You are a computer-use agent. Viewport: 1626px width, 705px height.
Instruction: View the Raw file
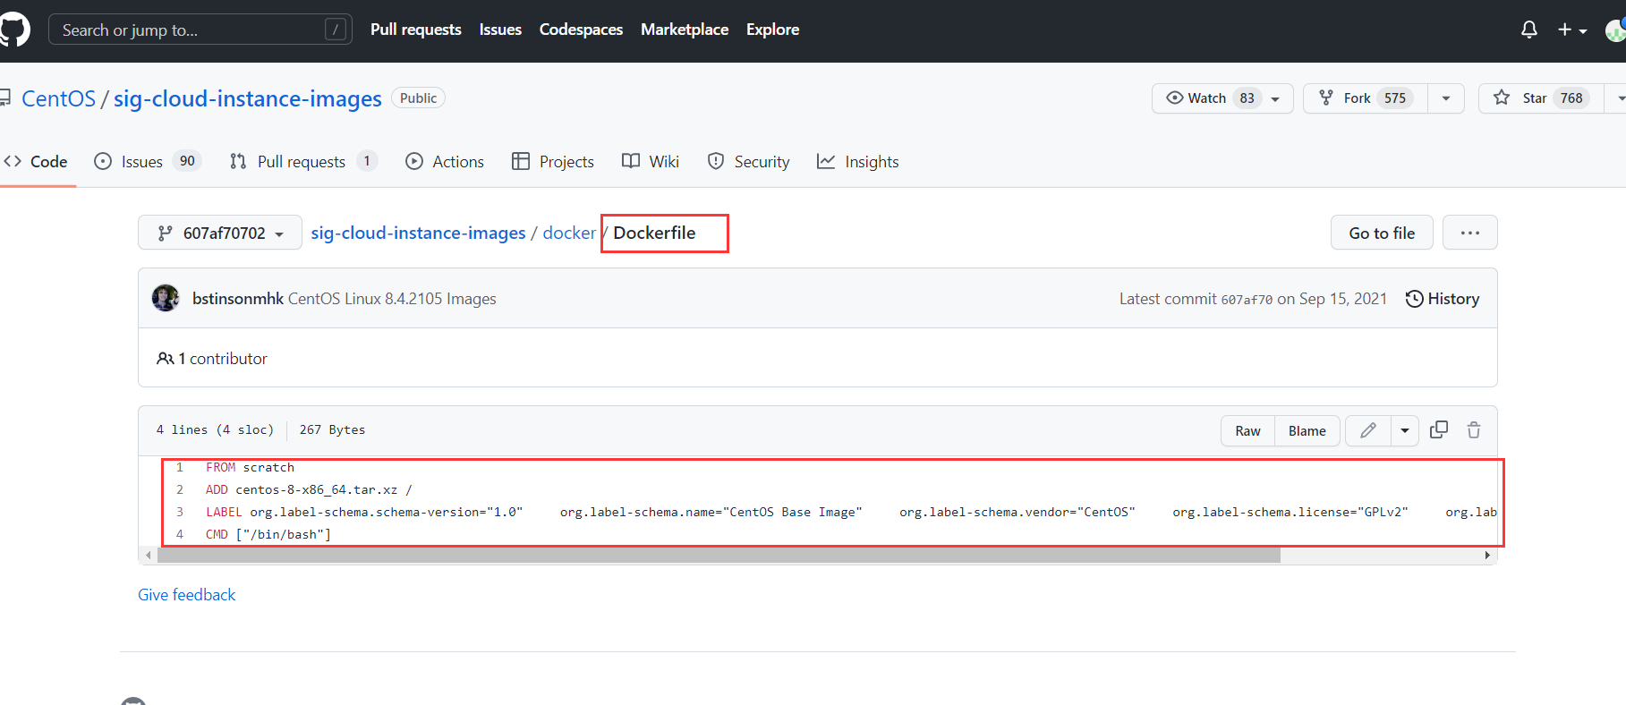[x=1247, y=431]
